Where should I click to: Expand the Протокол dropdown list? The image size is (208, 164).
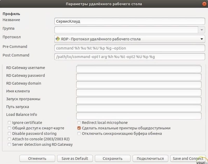point(201,39)
